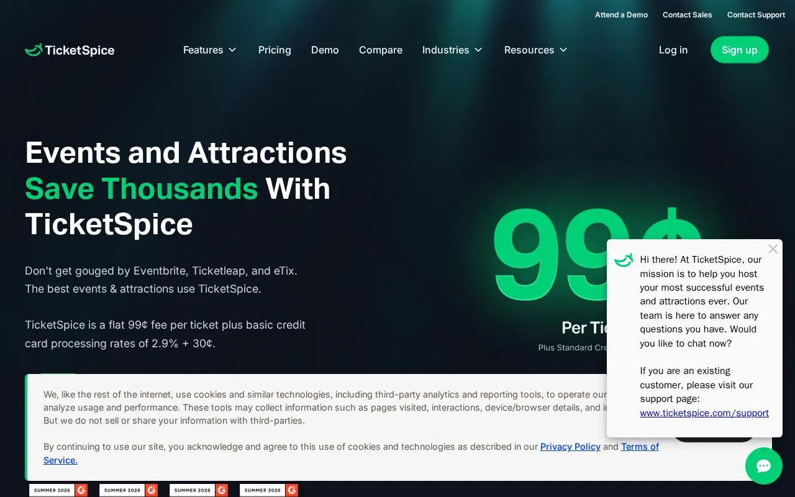Click the second Summer 2026 G2 badge

pyautogui.click(x=129, y=490)
